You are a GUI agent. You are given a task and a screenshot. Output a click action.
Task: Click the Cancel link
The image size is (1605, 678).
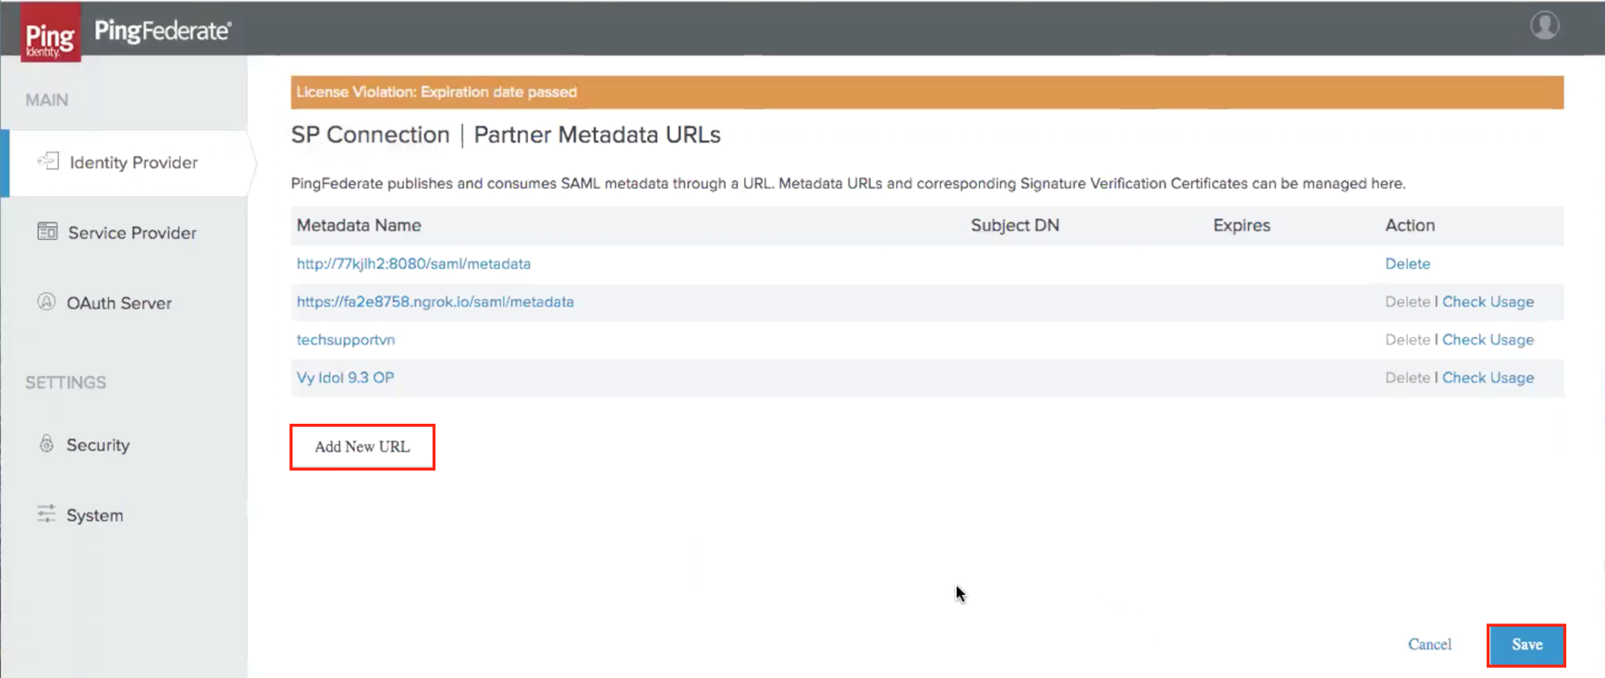click(1429, 645)
